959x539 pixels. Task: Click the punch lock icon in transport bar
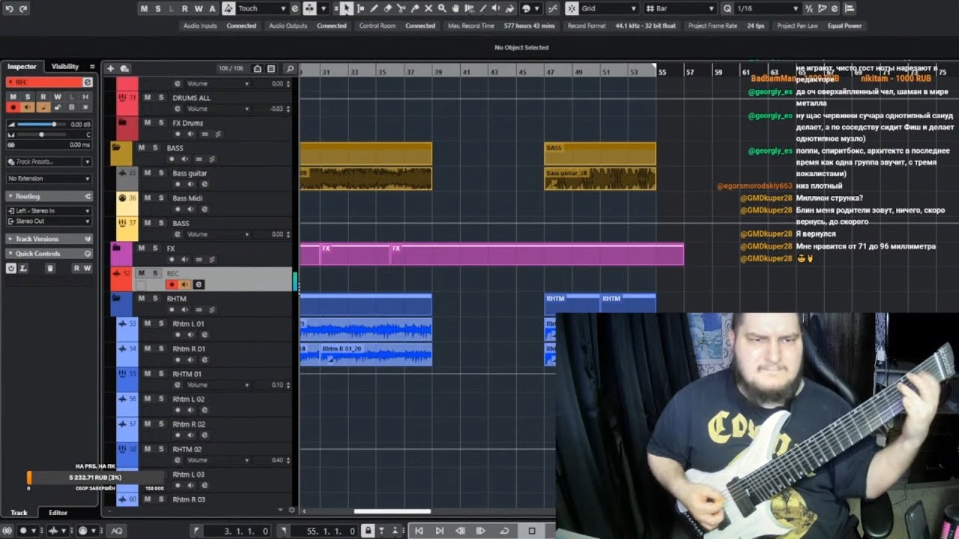367,531
